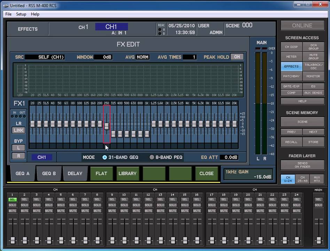The image size is (330, 251).
Task: Click the ONLINE button
Action: [x=302, y=25]
